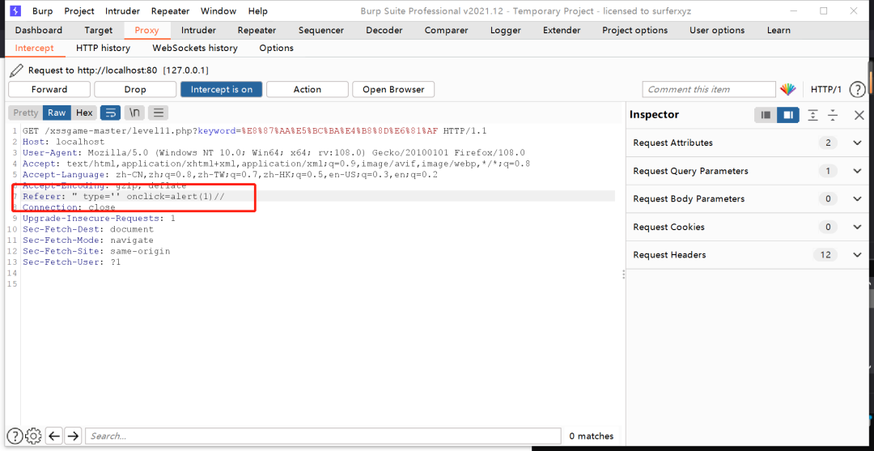Select the Intercept sub-tab
The width and height of the screenshot is (874, 451).
34,48
